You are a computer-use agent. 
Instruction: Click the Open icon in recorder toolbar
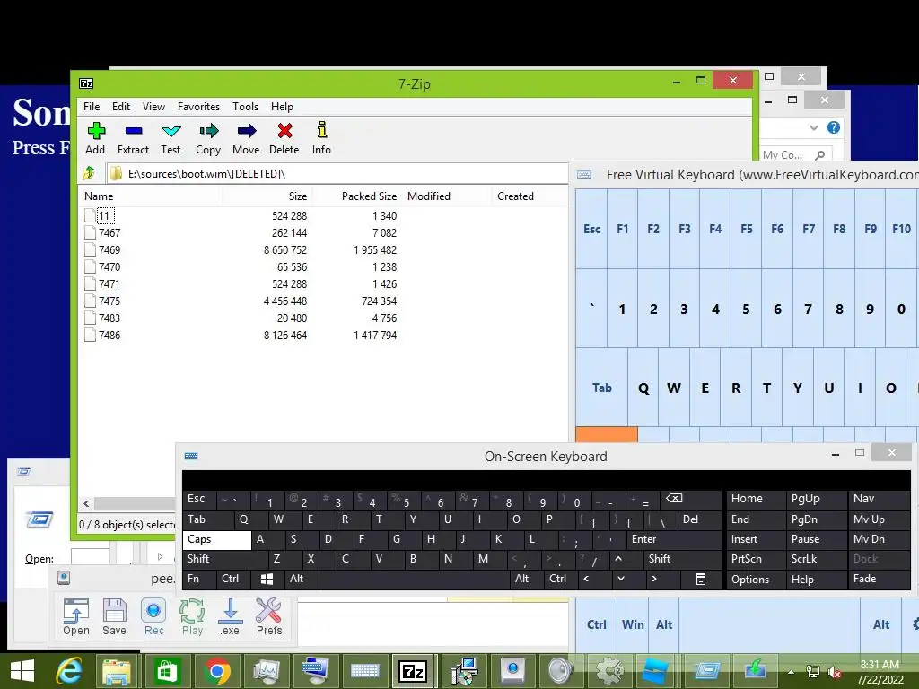pyautogui.click(x=76, y=617)
